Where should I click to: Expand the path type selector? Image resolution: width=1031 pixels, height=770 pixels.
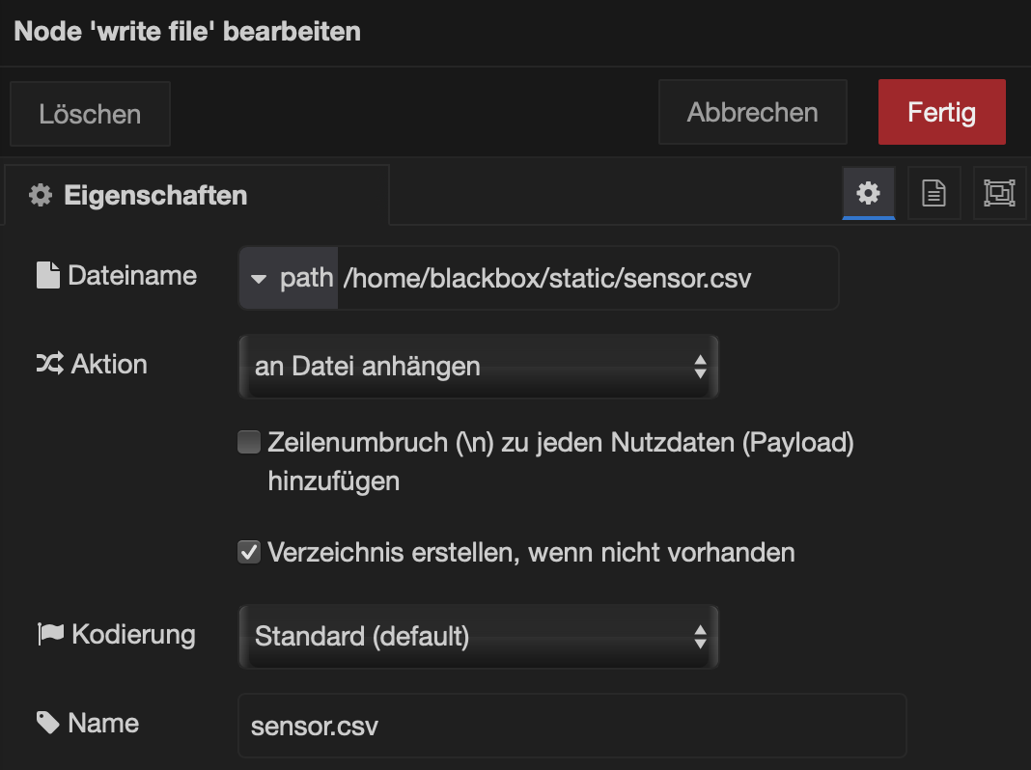coord(289,279)
